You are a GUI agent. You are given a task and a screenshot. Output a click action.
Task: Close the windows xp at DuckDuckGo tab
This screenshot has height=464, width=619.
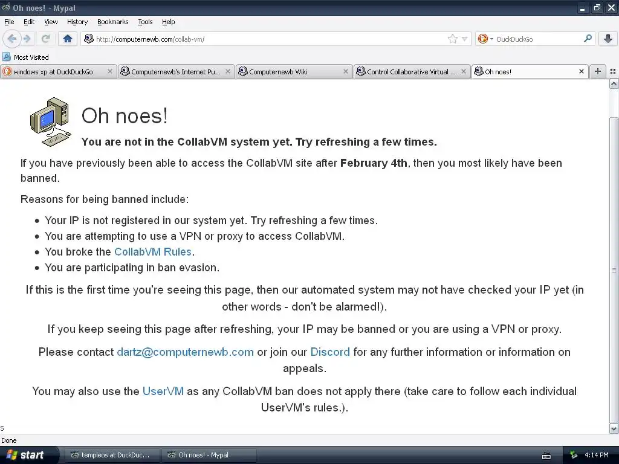click(x=110, y=71)
